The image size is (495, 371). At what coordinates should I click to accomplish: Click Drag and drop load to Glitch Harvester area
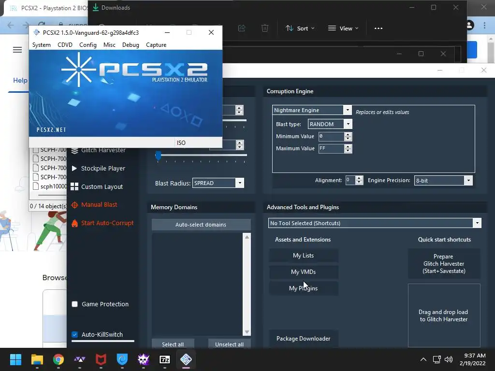[x=444, y=315]
